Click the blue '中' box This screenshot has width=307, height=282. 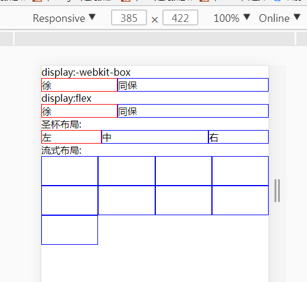pos(155,137)
